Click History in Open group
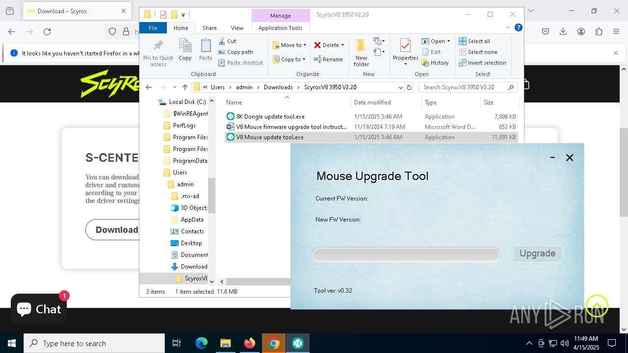 (435, 63)
